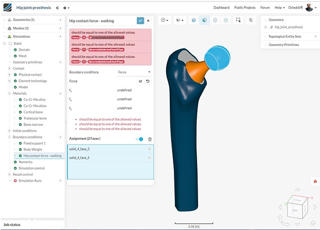
Task: Click the Force table input icon
Action: (141, 81)
